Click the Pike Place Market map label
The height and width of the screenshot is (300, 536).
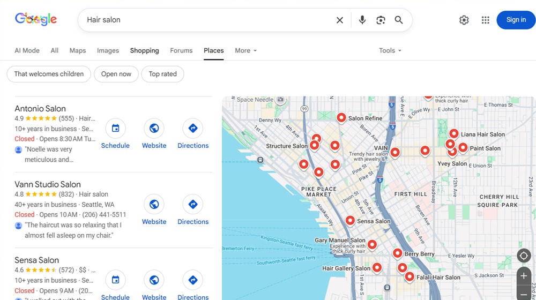319,192
